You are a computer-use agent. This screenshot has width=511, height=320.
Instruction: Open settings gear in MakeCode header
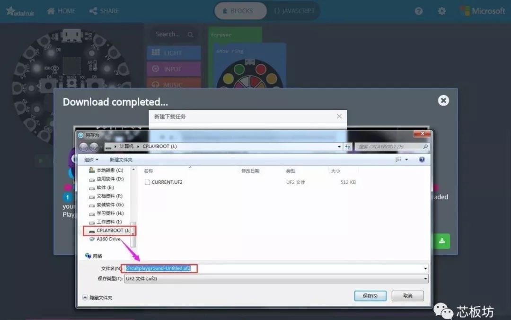[442, 11]
